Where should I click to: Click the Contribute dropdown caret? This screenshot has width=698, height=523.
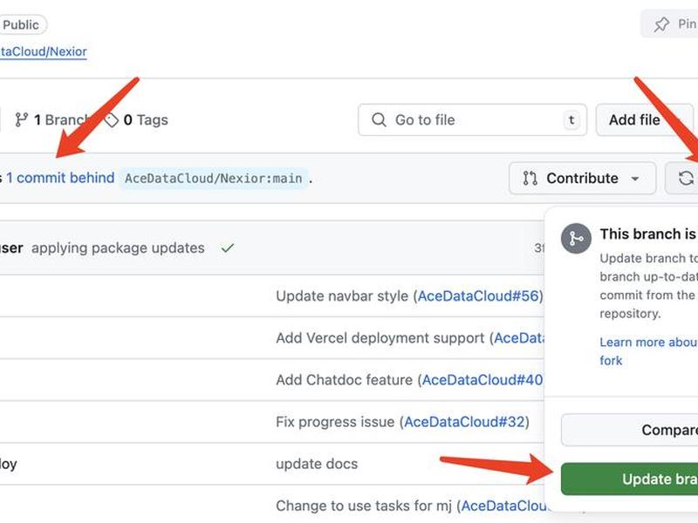point(635,179)
